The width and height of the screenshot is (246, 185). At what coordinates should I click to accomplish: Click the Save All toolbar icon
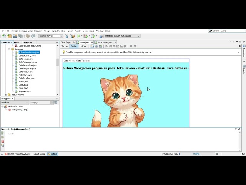20,36
